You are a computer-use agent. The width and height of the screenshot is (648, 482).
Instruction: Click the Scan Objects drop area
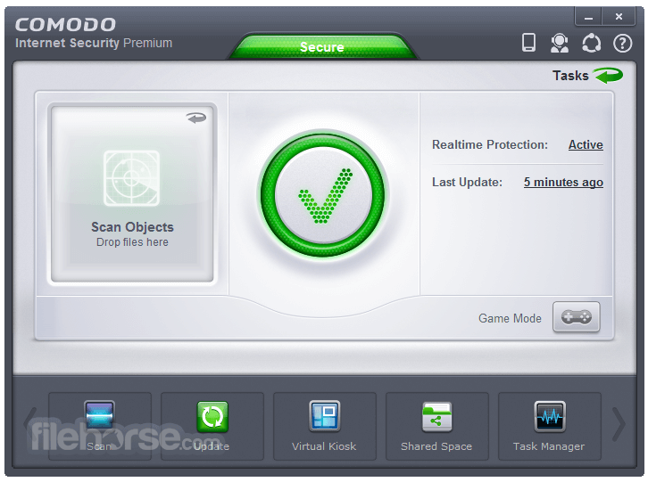coord(132,194)
